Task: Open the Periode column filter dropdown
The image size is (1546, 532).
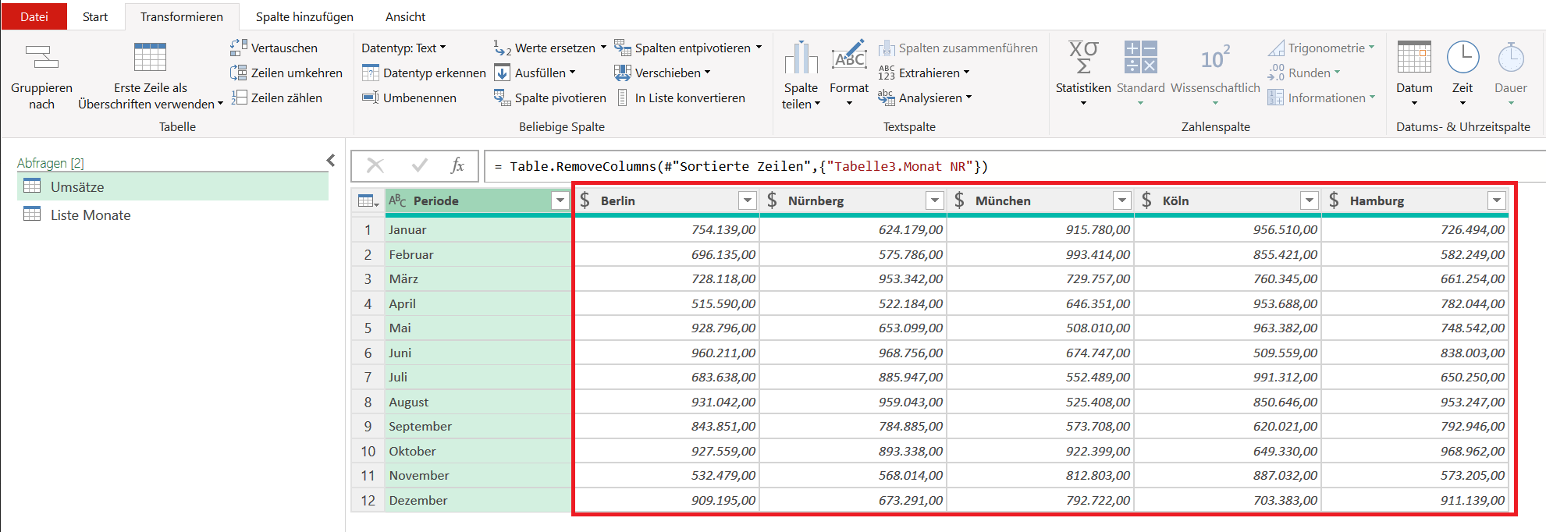Action: [x=560, y=200]
